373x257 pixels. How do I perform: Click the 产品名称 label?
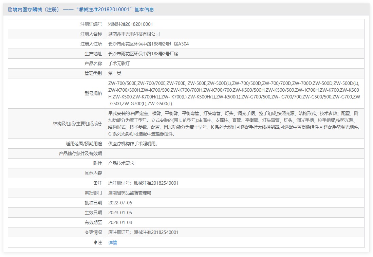93,63
